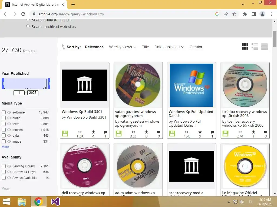Open Windows Xp Full Updated Danish link
The width and height of the screenshot is (277, 207).
click(x=191, y=114)
